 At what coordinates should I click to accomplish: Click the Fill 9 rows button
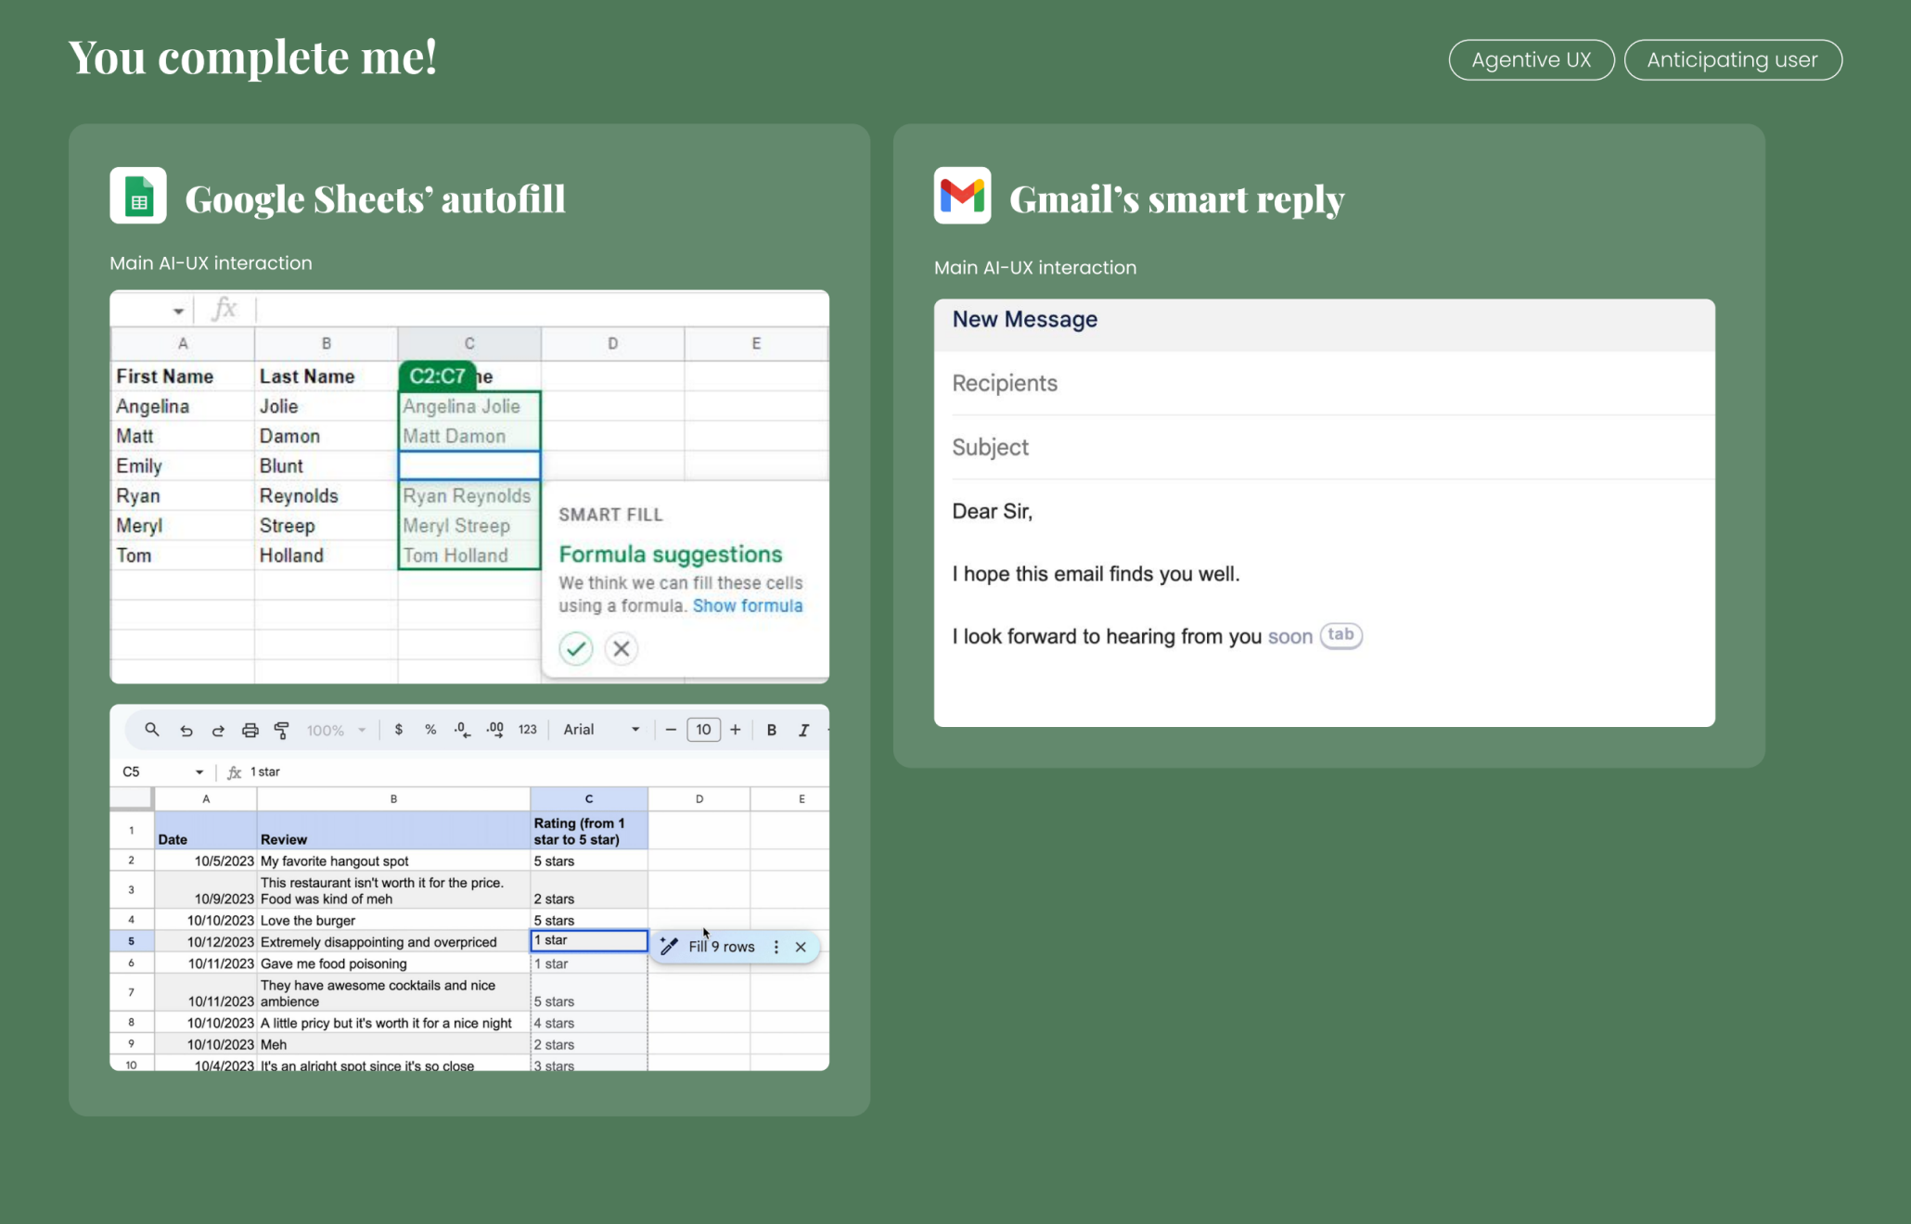[721, 947]
